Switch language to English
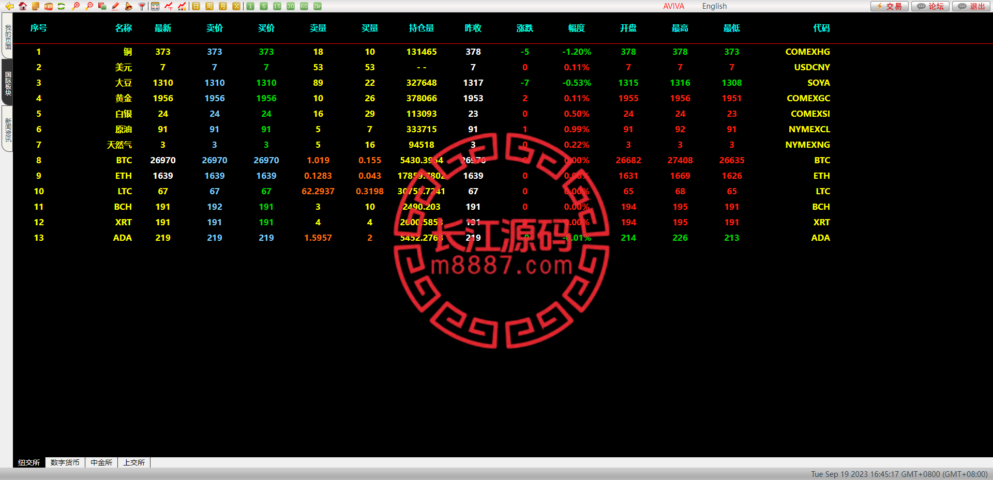This screenshot has height=480, width=993. 714,6
